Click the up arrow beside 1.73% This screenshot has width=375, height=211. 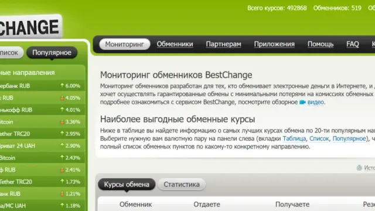[62, 181]
